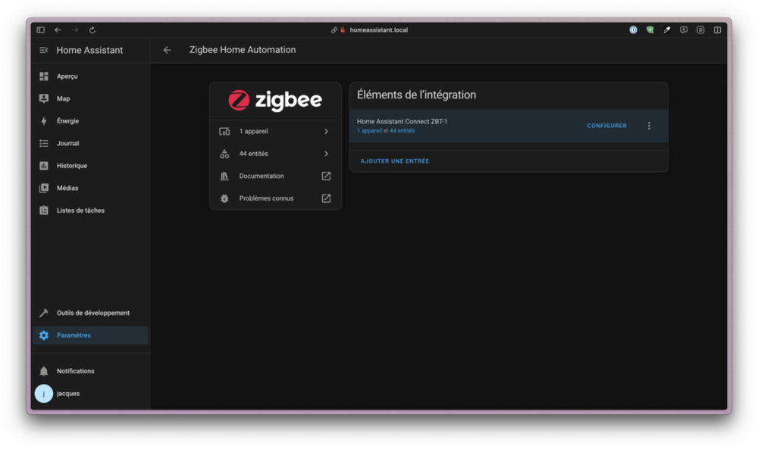Open the Map sidebar icon

[44, 98]
